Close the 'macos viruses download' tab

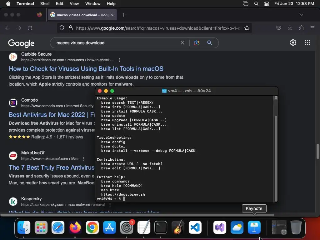(x=112, y=15)
